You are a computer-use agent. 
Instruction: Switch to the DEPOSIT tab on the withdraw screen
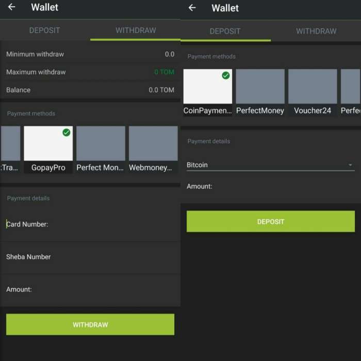(x=45, y=30)
